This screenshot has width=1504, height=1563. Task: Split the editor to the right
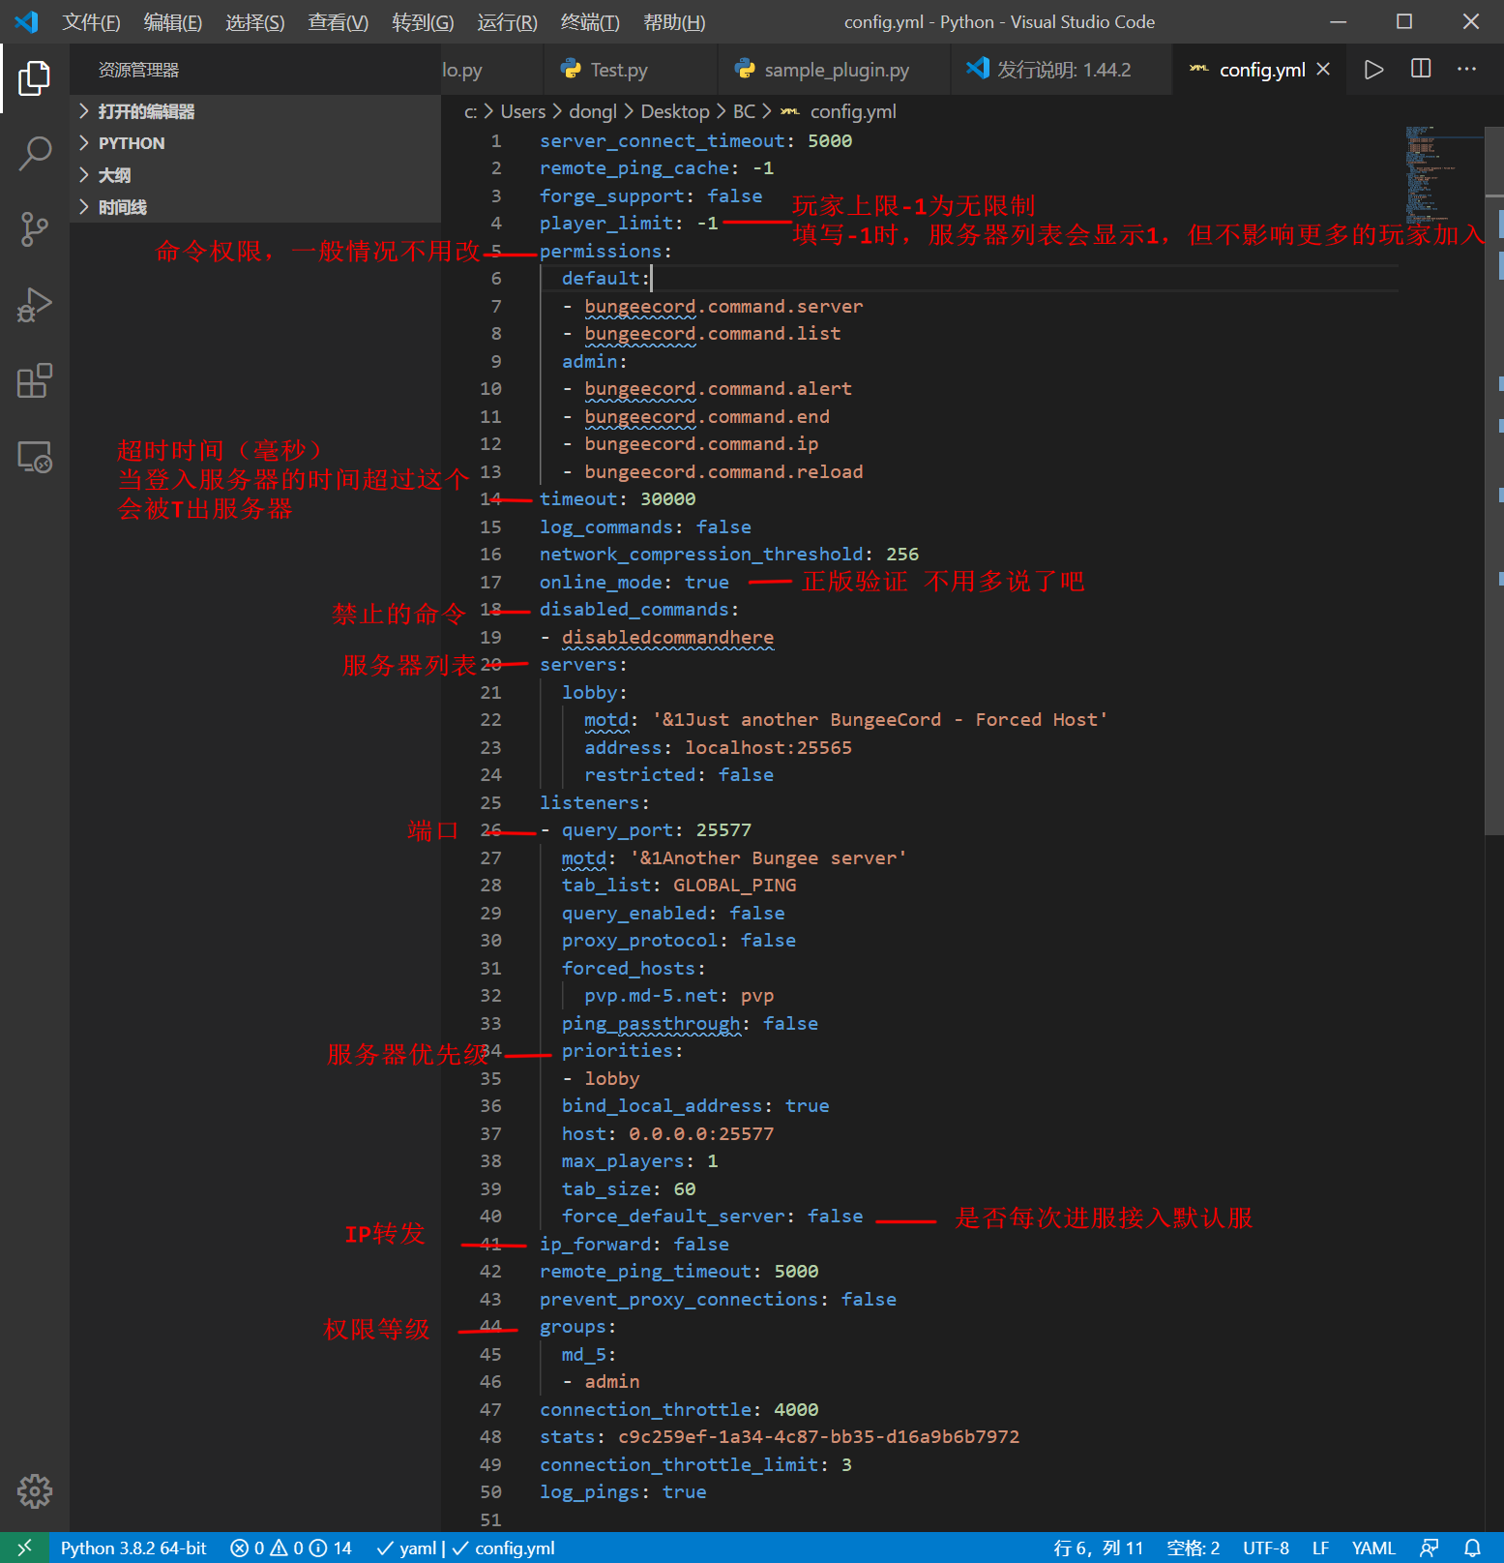pos(1421,70)
